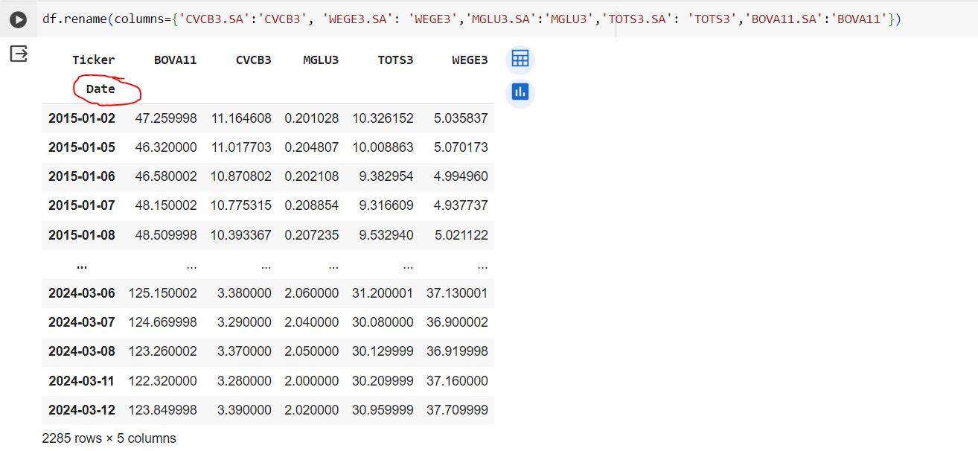Click the WEGE3 column header

click(470, 60)
